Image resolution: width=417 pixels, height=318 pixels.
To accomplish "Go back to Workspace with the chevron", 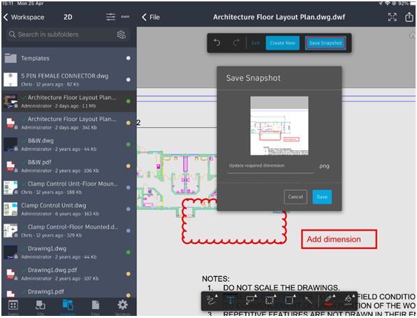I will (6, 17).
